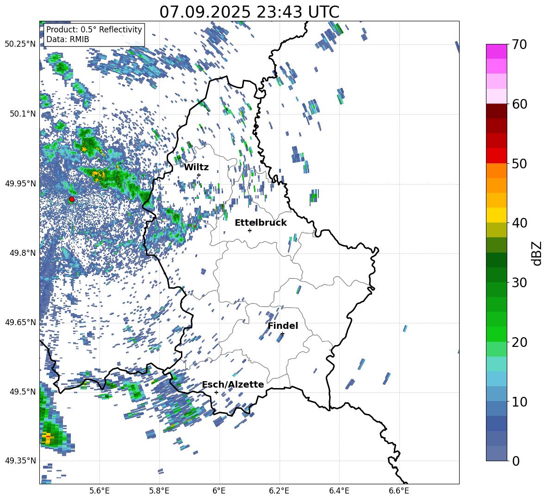Click the 49.95°N latitude label
Viewport: 548px width, 500px height.
click(20, 183)
